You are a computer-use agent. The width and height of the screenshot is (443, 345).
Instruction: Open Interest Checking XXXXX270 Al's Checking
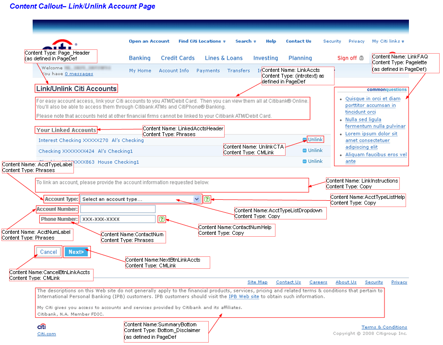91,140
